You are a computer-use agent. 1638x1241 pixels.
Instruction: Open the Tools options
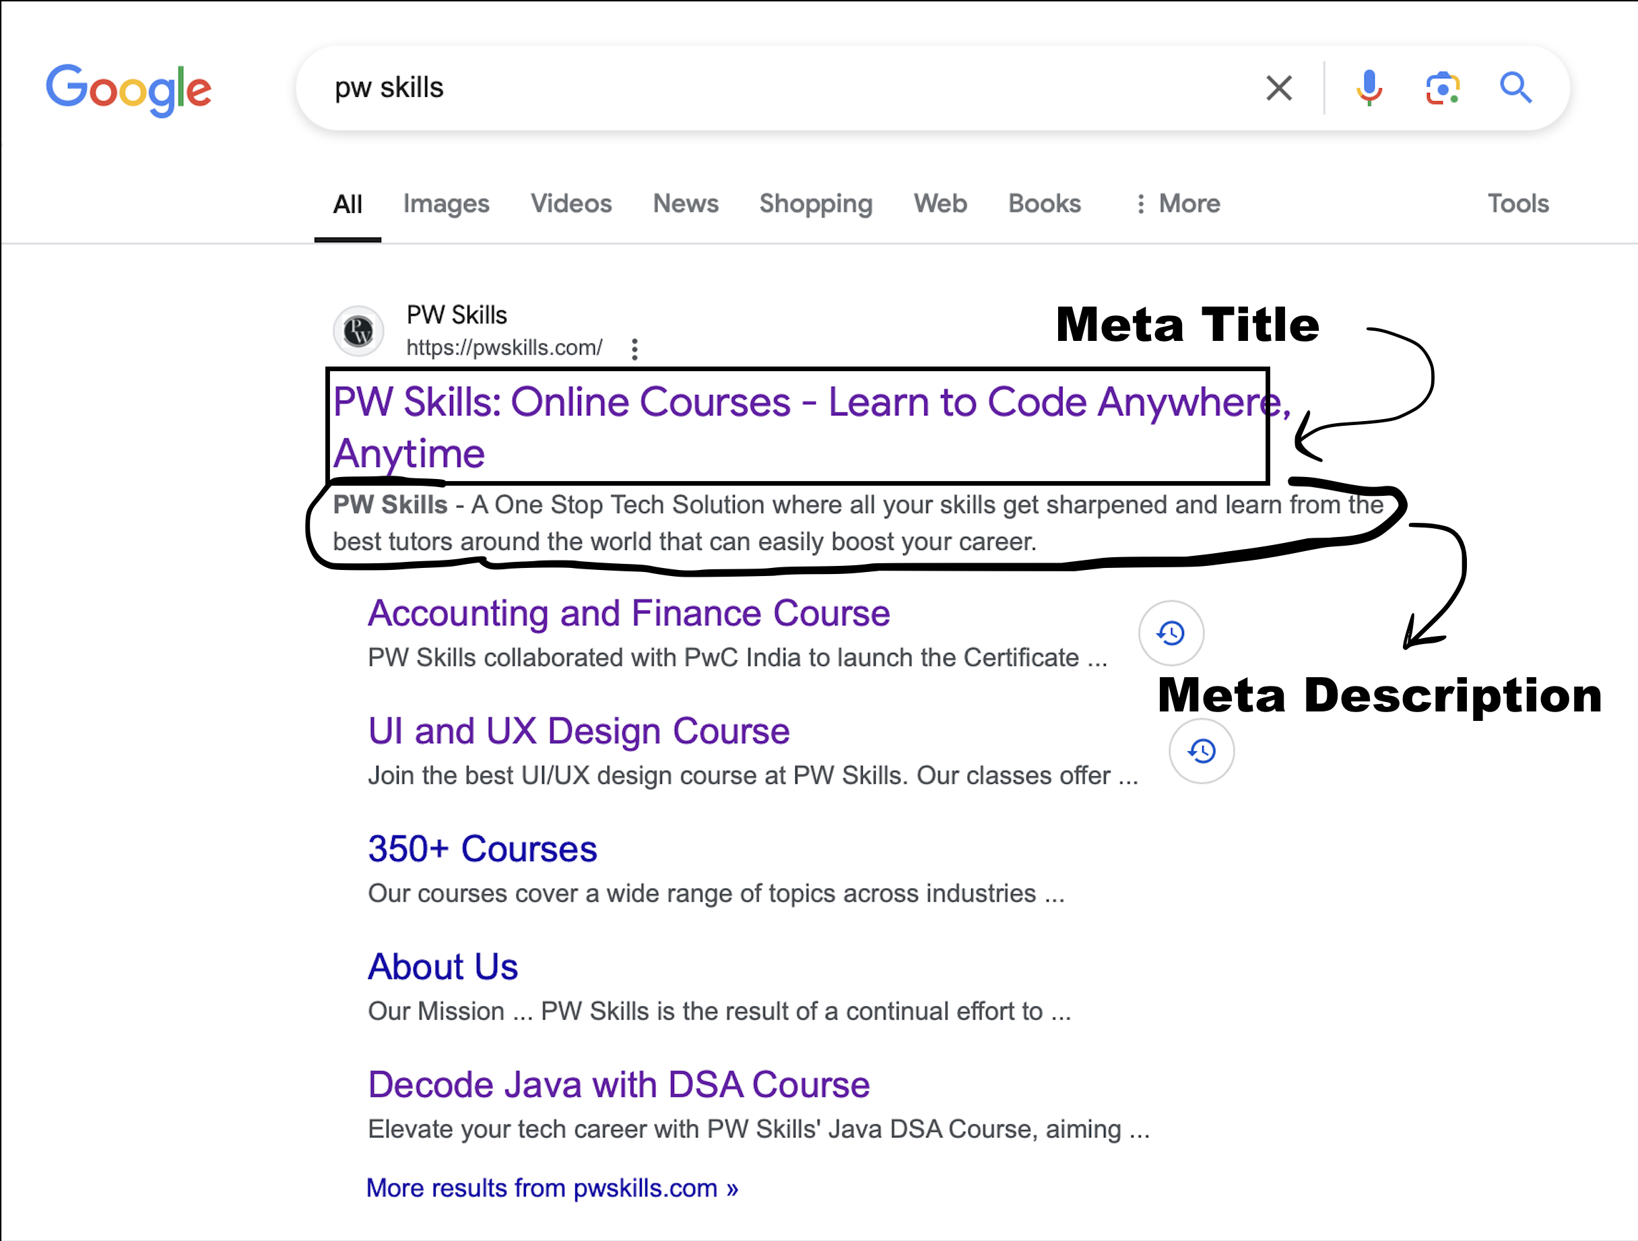tap(1518, 203)
